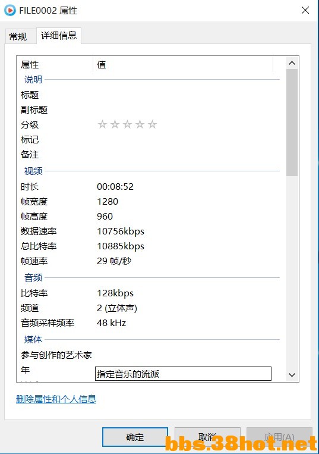Set the fifth rating star
Viewport: 319px width, 454px height.
point(152,124)
